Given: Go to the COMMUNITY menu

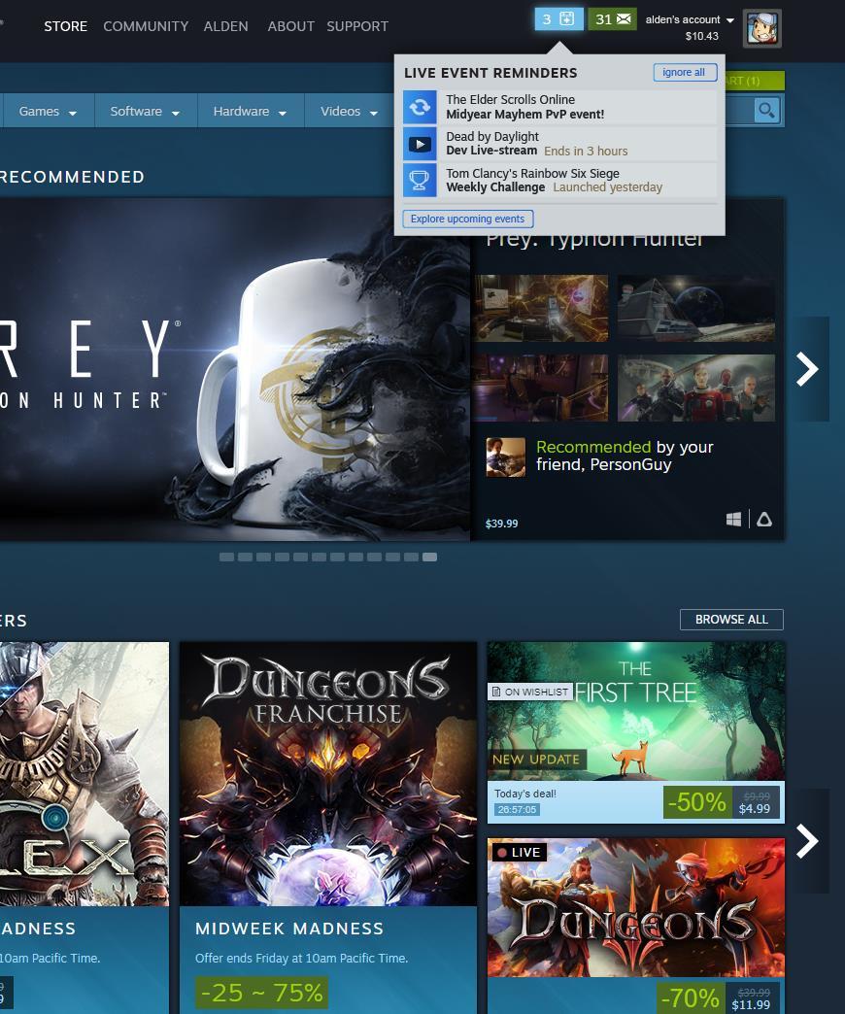Looking at the screenshot, I should pyautogui.click(x=146, y=26).
